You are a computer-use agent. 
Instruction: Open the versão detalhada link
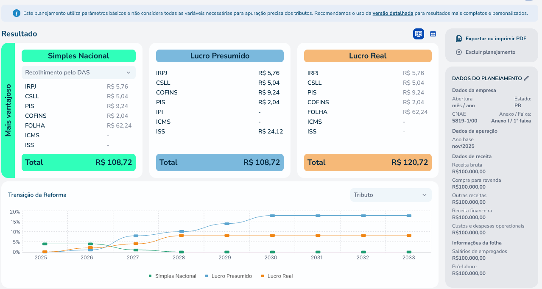[x=393, y=13]
